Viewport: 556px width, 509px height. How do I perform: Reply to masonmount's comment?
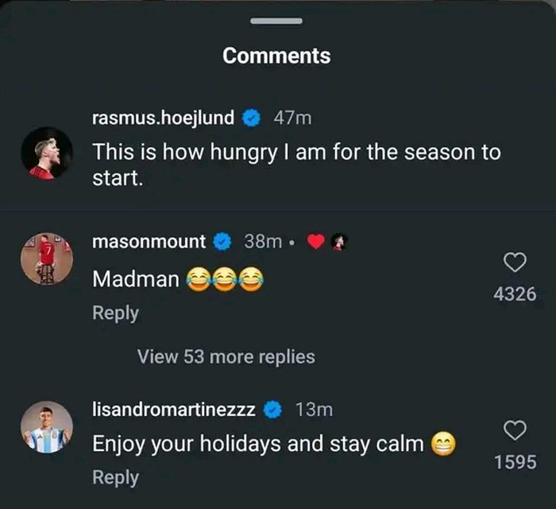point(115,313)
